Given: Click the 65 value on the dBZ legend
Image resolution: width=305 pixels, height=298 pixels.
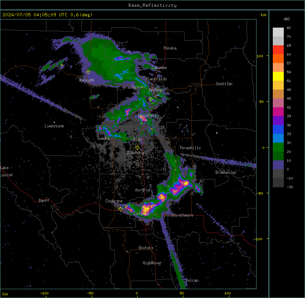Looking at the screenshot, I should 289,46.
